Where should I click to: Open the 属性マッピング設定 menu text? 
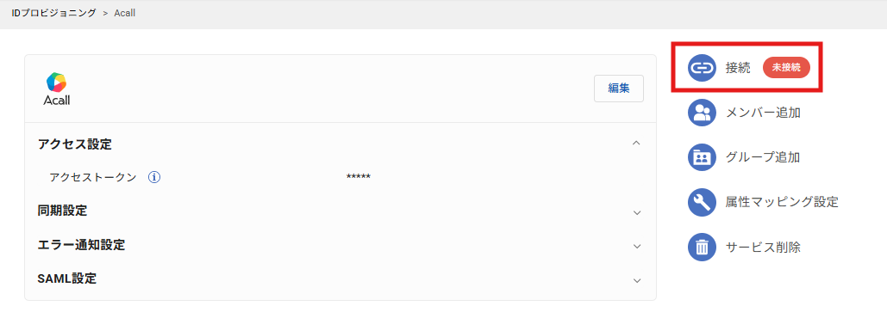coord(782,201)
